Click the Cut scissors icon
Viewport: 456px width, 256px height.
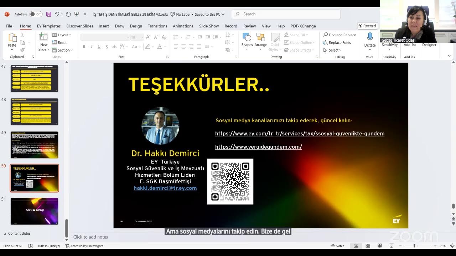[22, 35]
